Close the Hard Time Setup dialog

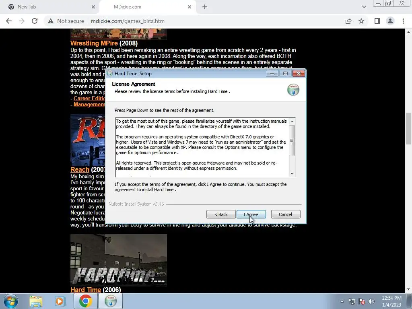tap(299, 74)
